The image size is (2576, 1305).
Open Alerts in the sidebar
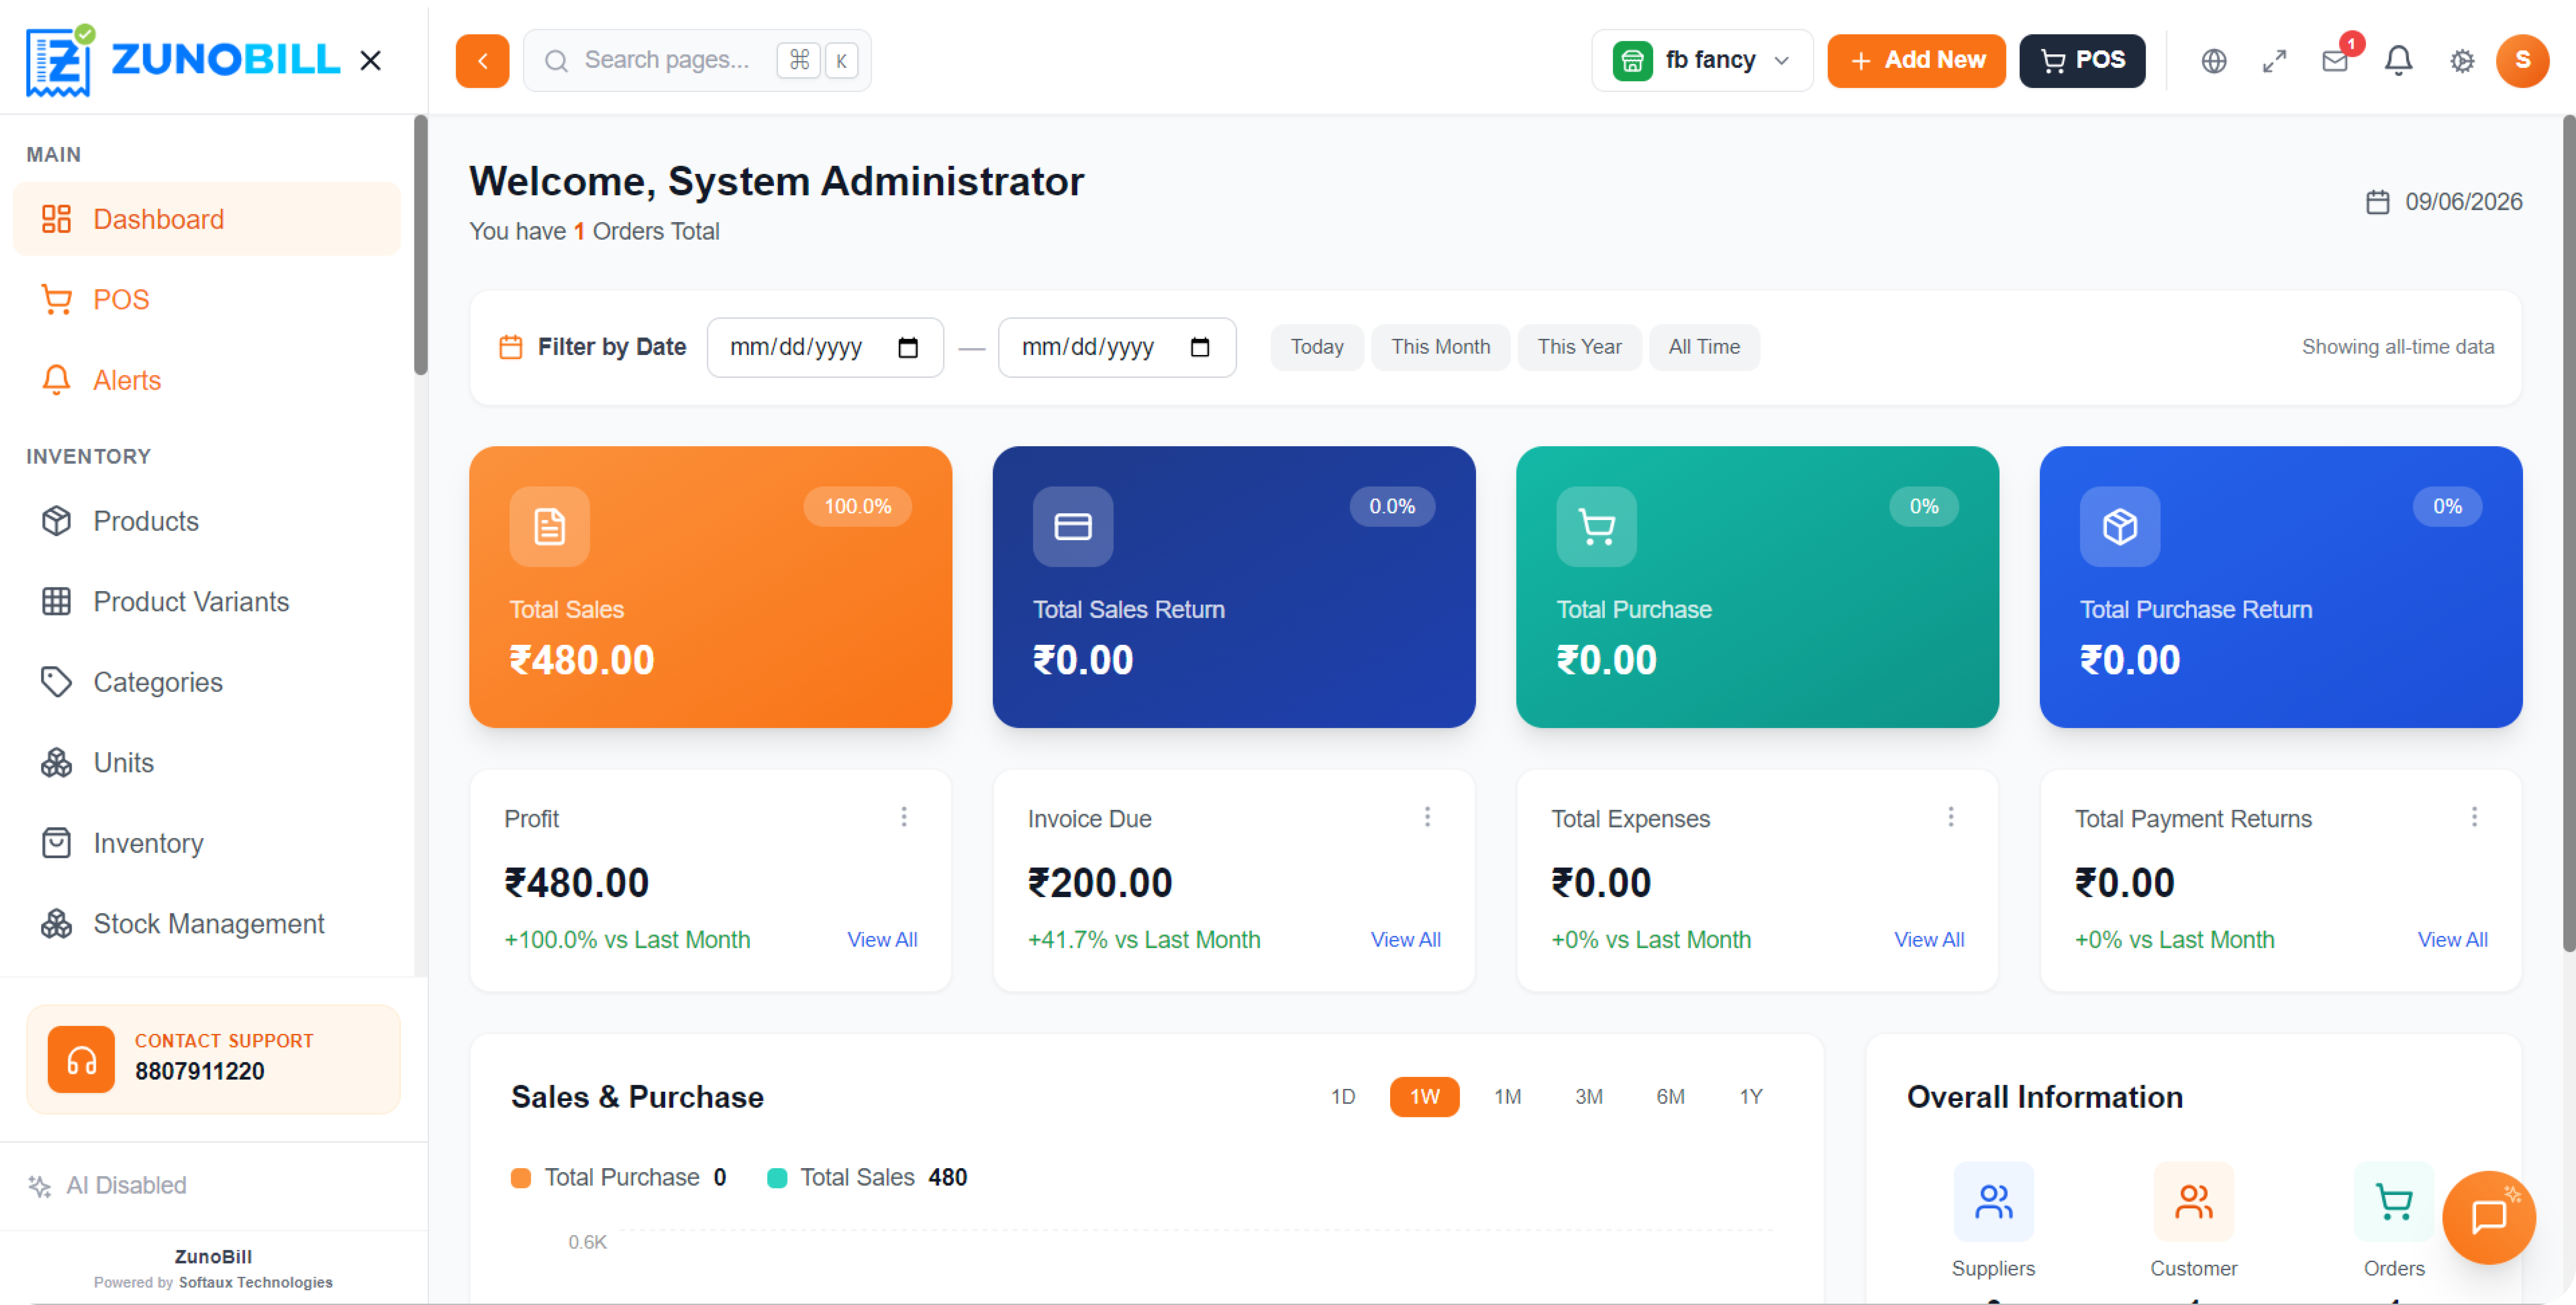point(207,380)
